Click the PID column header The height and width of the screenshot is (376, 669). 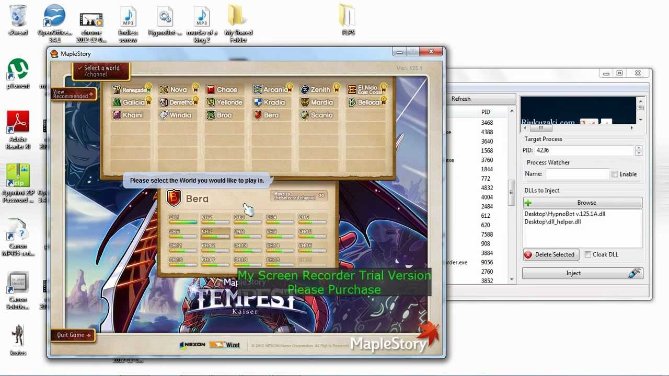click(x=486, y=112)
